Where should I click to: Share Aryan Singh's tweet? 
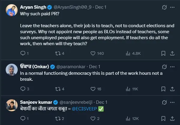172,54
